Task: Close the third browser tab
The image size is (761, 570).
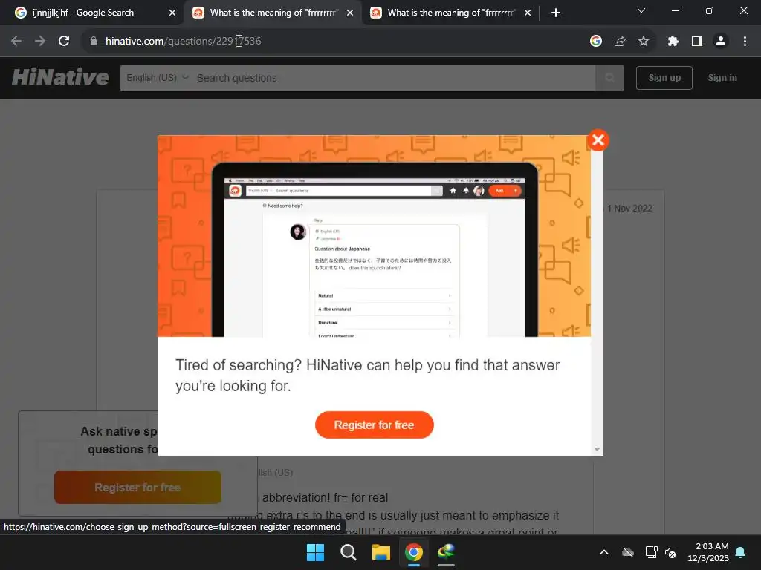Action: point(528,13)
